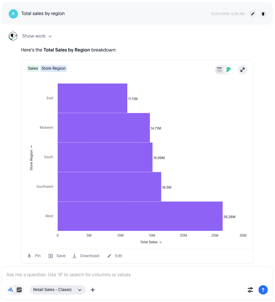Screen dimensions: 275x302
Task: Click the Save icon below the chart
Action: click(51, 256)
